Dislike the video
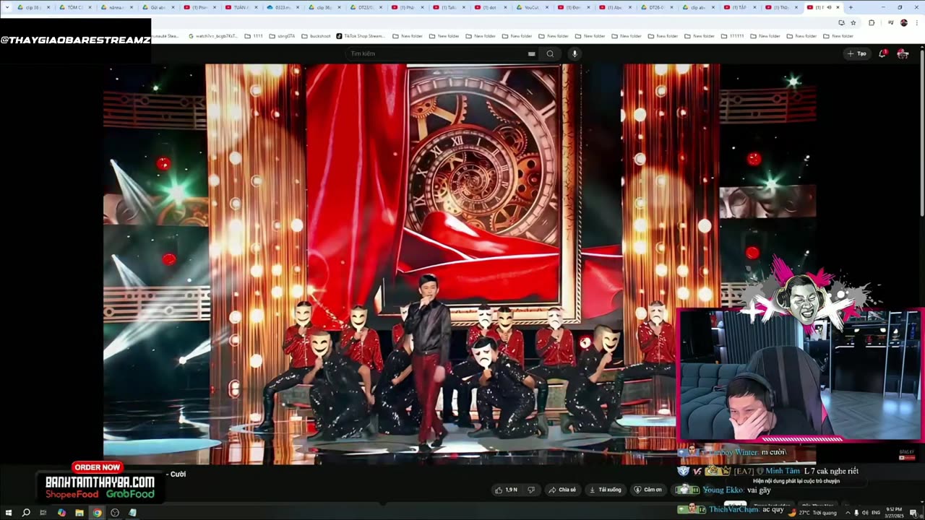The image size is (925, 520). (531, 490)
